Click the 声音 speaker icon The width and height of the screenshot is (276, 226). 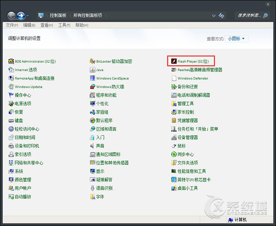point(92,146)
